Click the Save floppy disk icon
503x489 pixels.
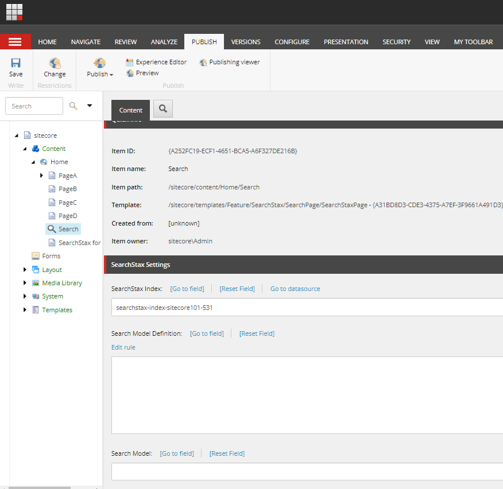pyautogui.click(x=16, y=63)
